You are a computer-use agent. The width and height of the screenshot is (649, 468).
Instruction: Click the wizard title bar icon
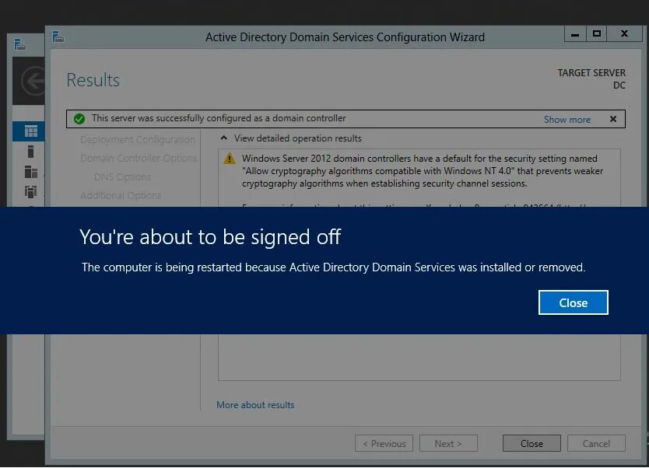58,37
